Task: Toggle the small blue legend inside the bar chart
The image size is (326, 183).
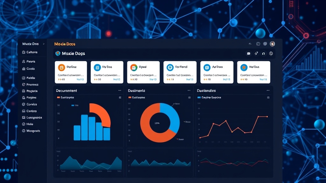Action: click(x=73, y=105)
